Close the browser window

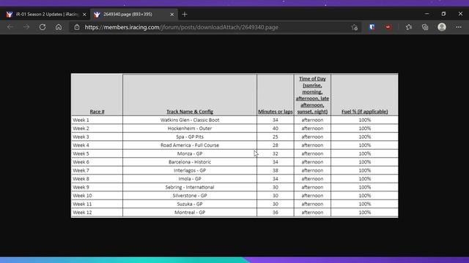(x=460, y=14)
